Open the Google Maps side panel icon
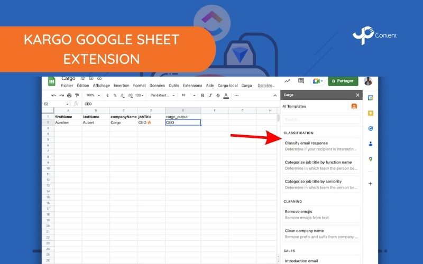 click(371, 159)
